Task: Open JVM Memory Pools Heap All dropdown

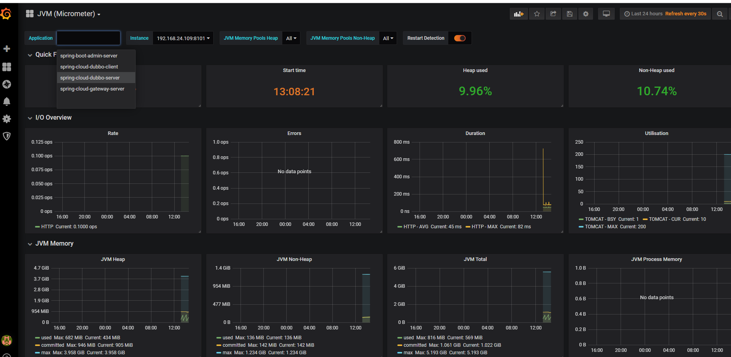Action: [x=291, y=38]
